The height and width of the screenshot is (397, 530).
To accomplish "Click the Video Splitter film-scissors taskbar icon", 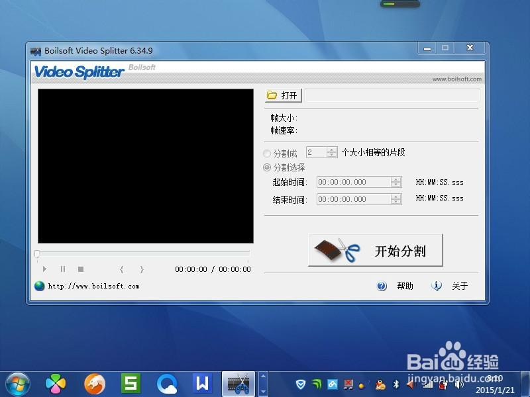I will [238, 384].
